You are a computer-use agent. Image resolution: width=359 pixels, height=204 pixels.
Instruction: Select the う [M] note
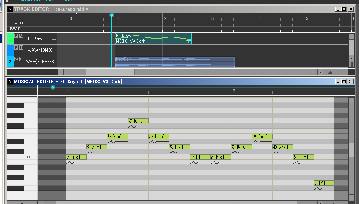tap(324, 183)
